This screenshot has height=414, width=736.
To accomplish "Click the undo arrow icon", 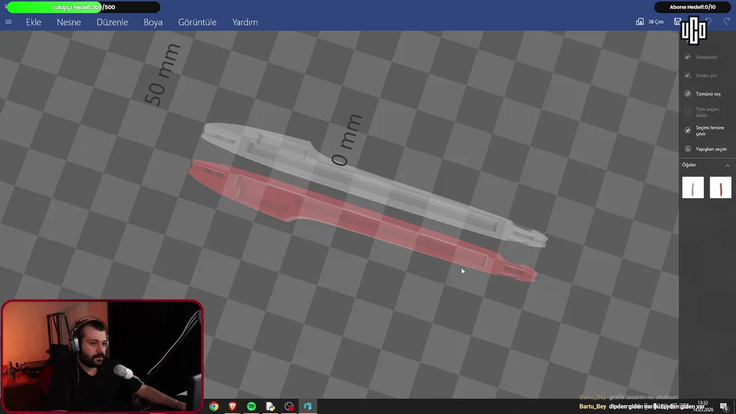I will pyautogui.click(x=709, y=21).
